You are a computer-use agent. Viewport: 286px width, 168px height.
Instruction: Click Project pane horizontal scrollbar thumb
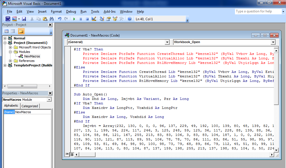22,86
